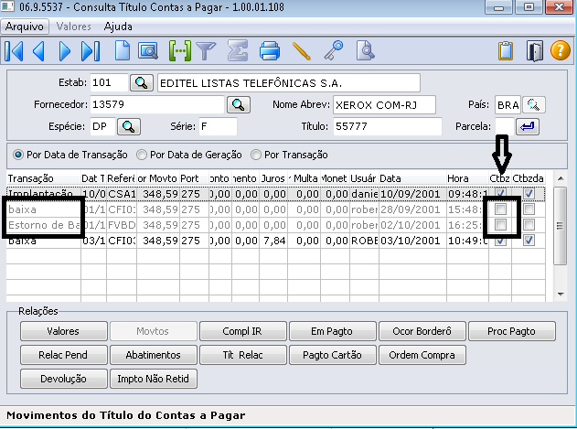Click the Proc Pagto button
The width and height of the screenshot is (577, 429).
[512, 331]
